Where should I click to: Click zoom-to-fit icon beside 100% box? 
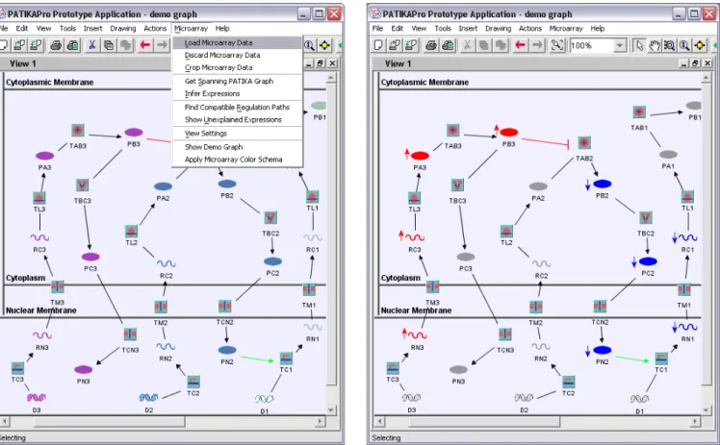[556, 45]
